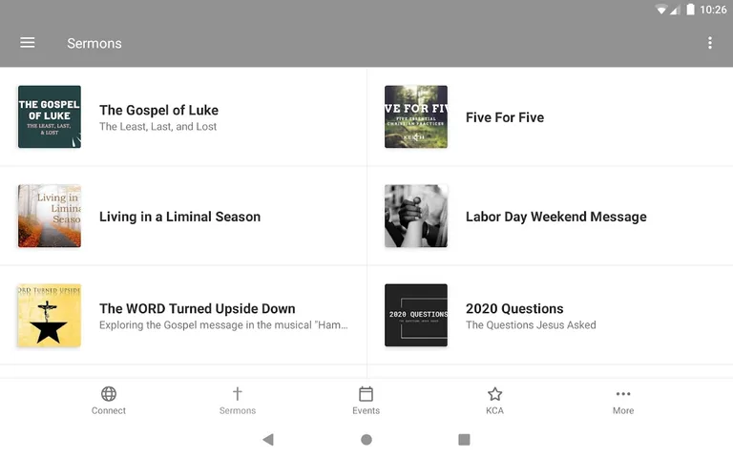This screenshot has height=458, width=733.
Task: Open the 2020 Questions thumbnail image
Action: pyautogui.click(x=416, y=315)
